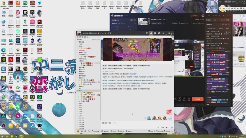Image resolution: width=246 pixels, height=138 pixels.
Task: Expand 详情 arrow in 直播伴侣 right panel
Action: (x=228, y=20)
